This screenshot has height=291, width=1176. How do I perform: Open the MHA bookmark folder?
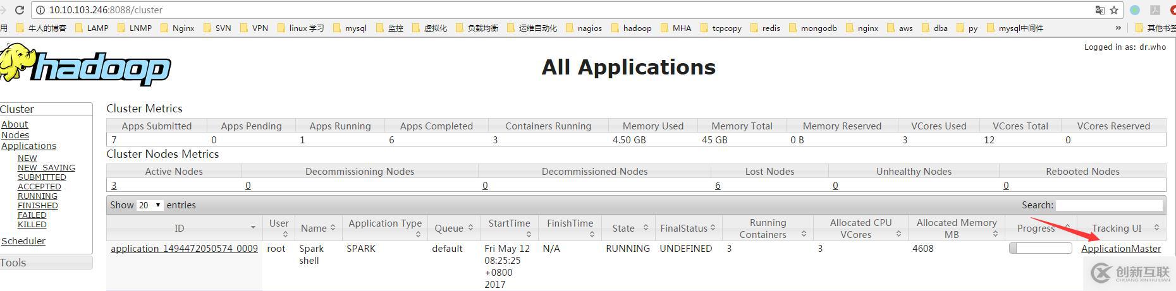click(676, 28)
